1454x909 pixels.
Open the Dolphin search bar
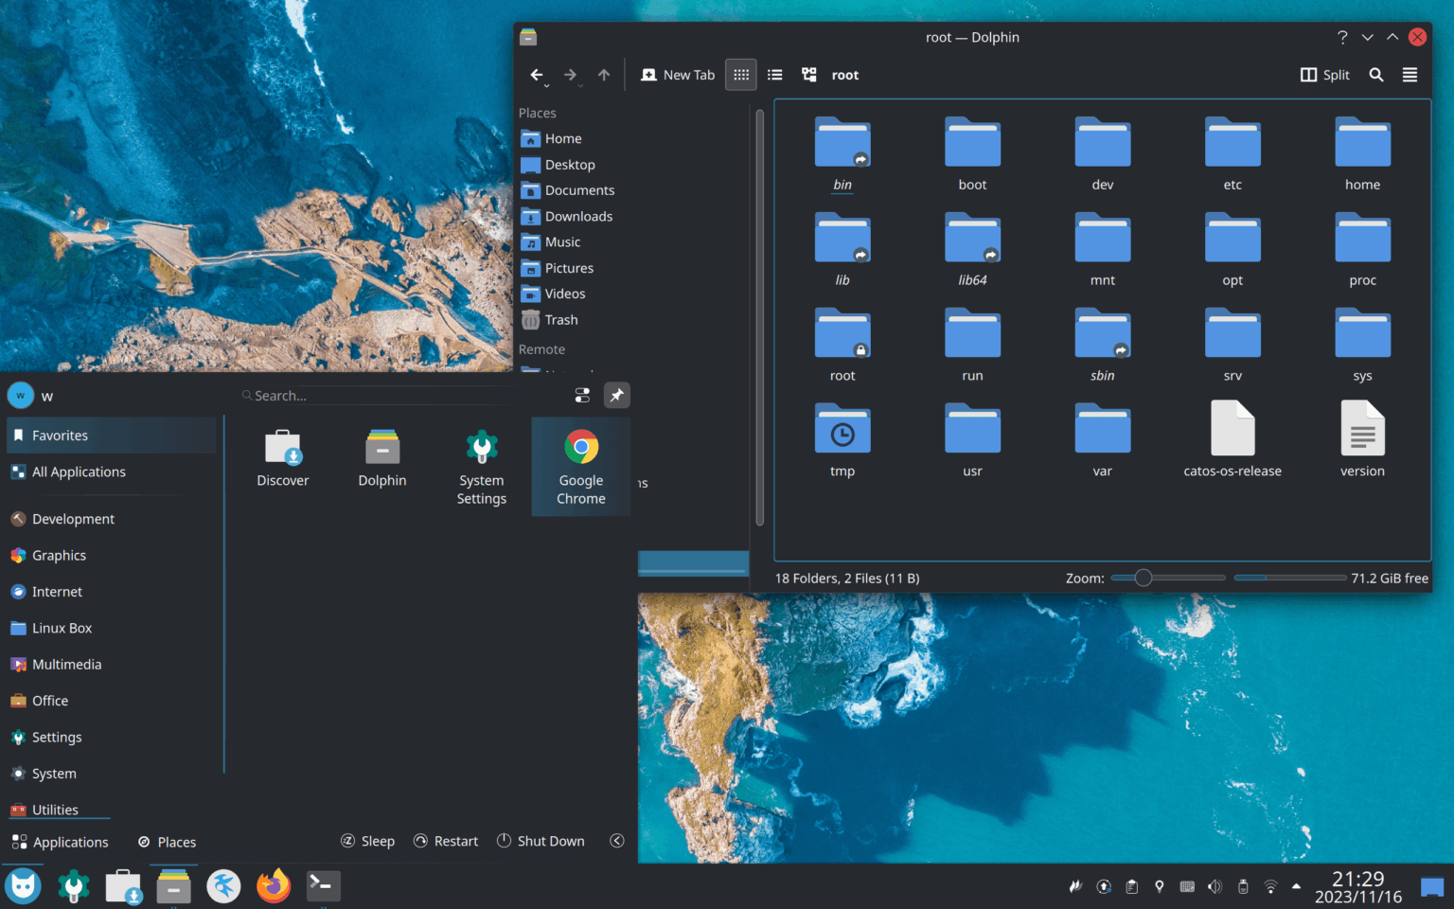(1375, 75)
